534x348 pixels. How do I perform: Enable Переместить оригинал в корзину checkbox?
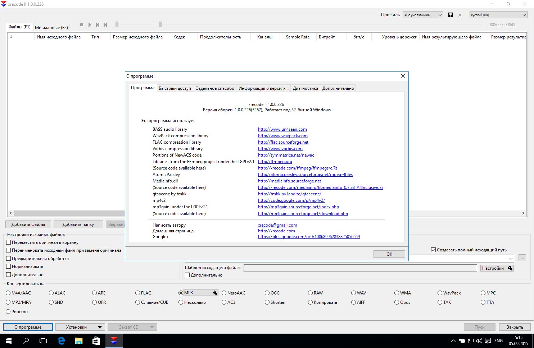point(9,242)
